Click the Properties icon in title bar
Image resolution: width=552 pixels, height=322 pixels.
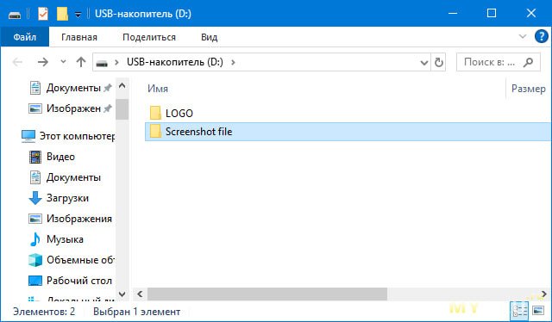pos(43,14)
